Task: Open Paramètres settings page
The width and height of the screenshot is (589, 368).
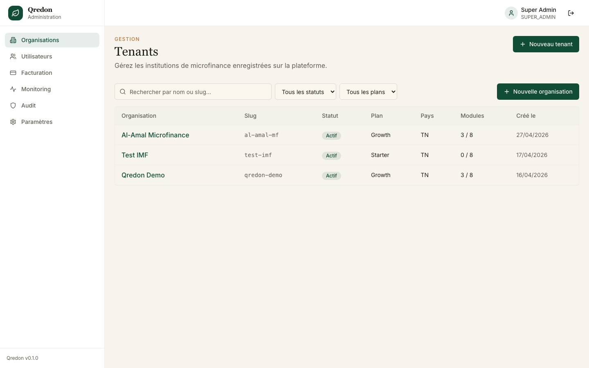Action: point(52,122)
